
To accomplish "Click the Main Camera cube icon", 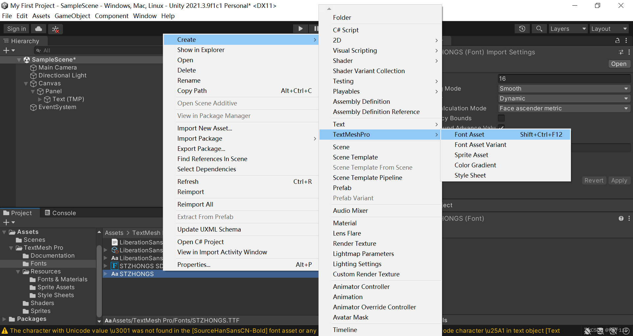I will coord(33,68).
